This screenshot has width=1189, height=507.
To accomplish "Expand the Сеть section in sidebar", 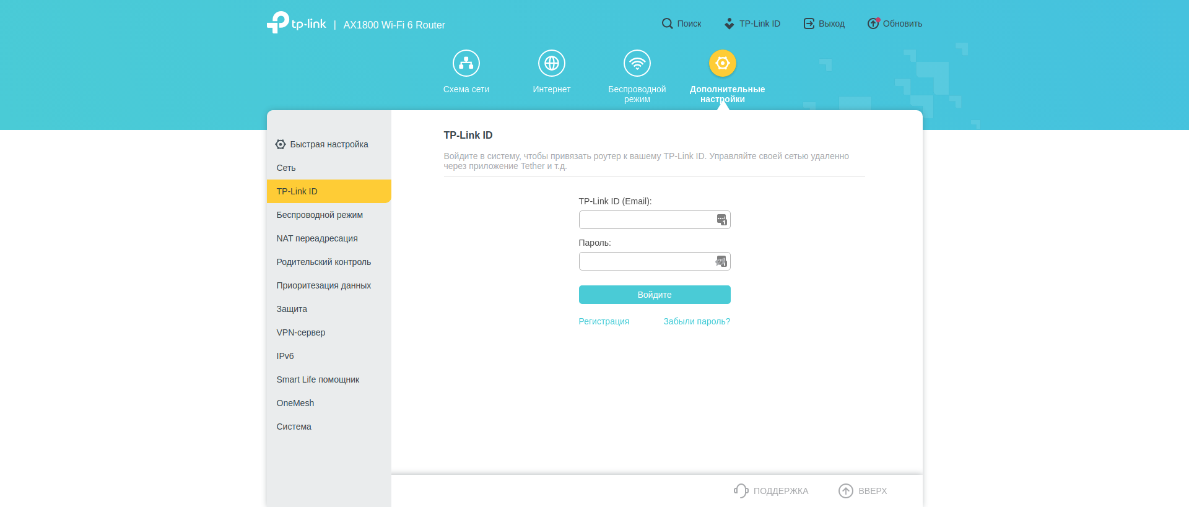I will click(286, 168).
